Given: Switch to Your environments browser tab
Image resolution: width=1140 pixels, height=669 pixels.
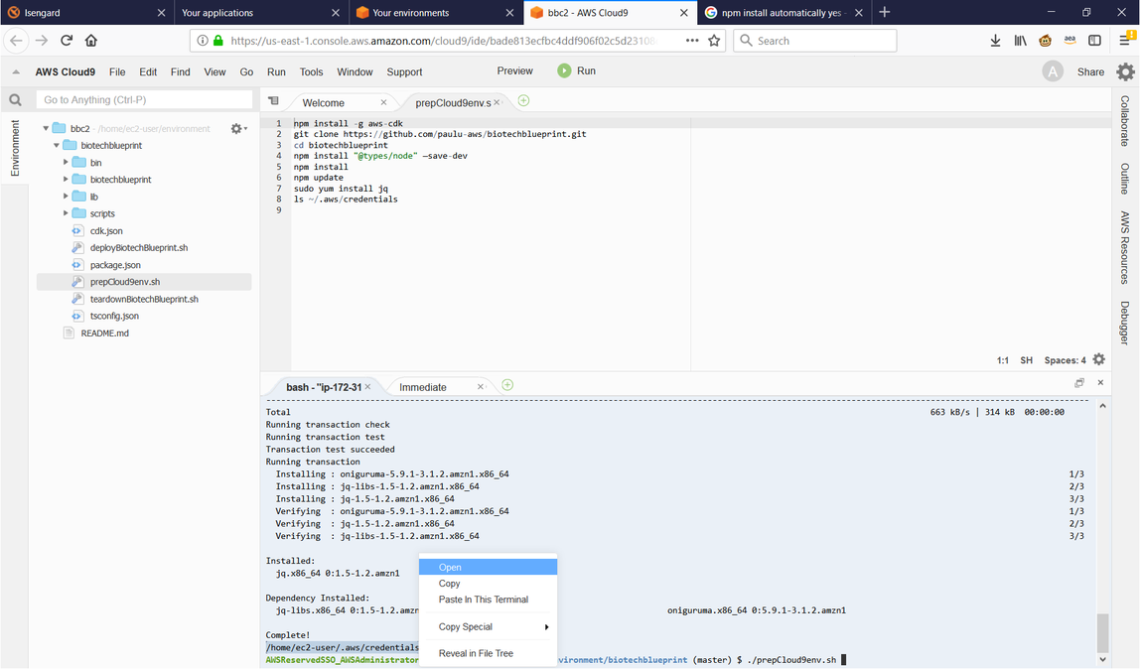Looking at the screenshot, I should click(x=436, y=12).
